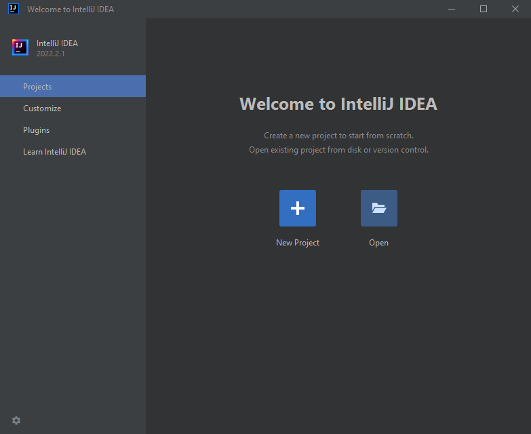This screenshot has height=434, width=531.
Task: Click the Open label under folder
Action: point(378,243)
